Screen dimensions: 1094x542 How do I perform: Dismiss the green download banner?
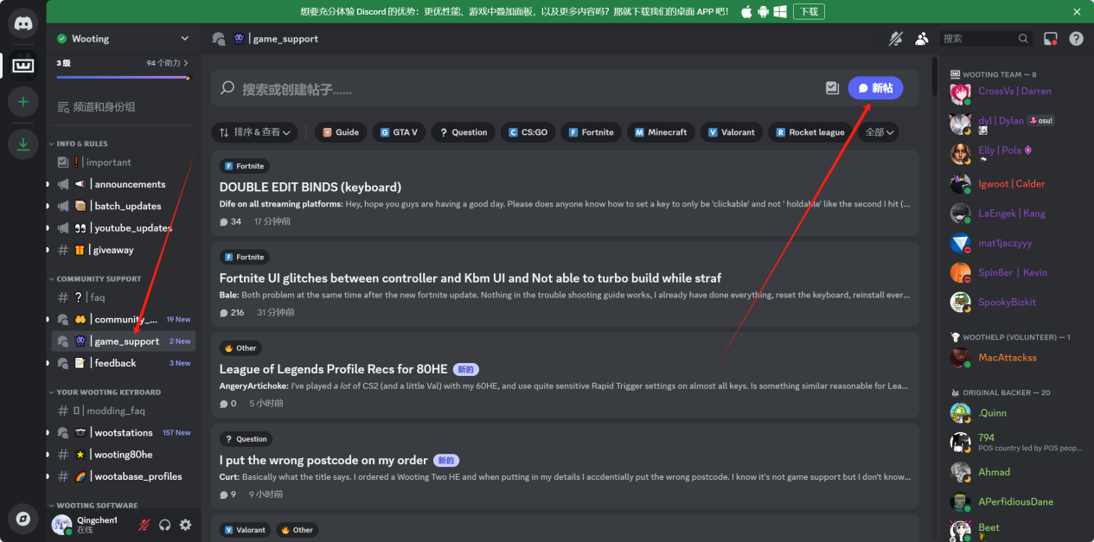pyautogui.click(x=1077, y=11)
